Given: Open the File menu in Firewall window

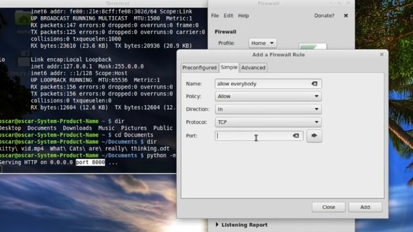Looking at the screenshot, I should [215, 15].
